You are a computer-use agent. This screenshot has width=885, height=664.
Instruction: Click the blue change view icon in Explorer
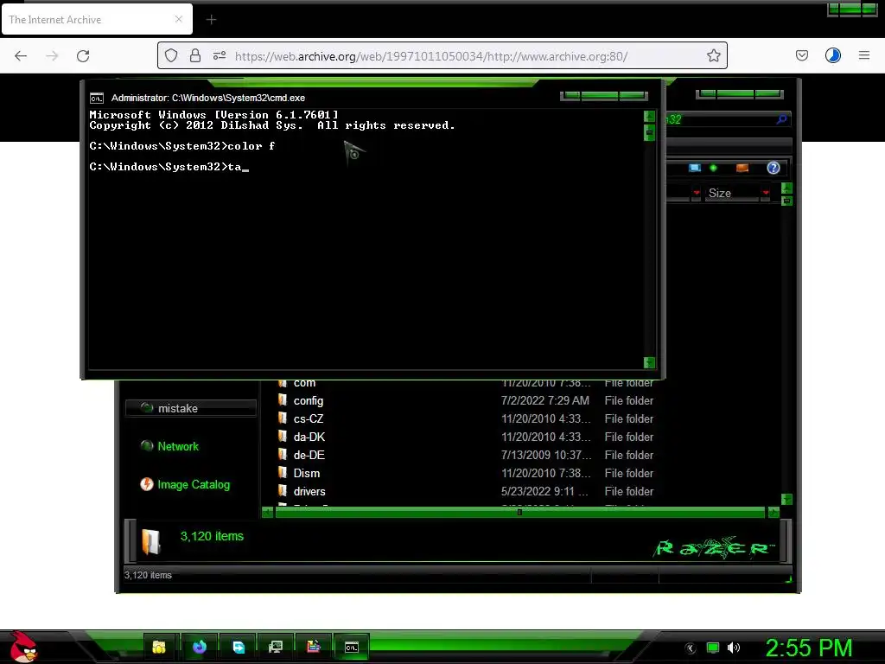pos(694,168)
